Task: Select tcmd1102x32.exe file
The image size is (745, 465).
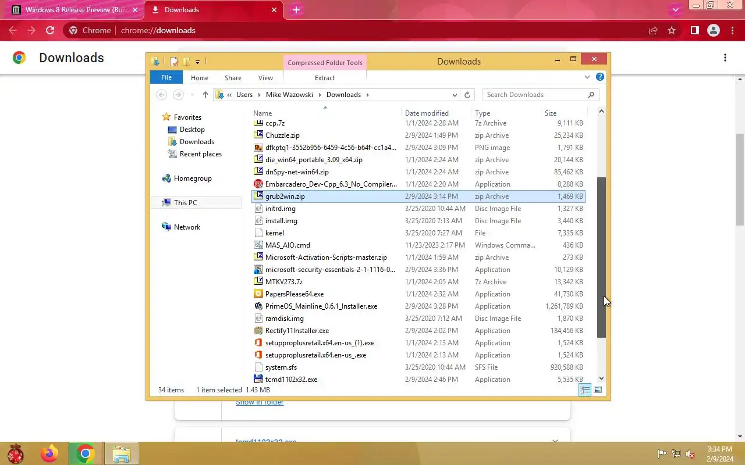Action: point(418,380)
